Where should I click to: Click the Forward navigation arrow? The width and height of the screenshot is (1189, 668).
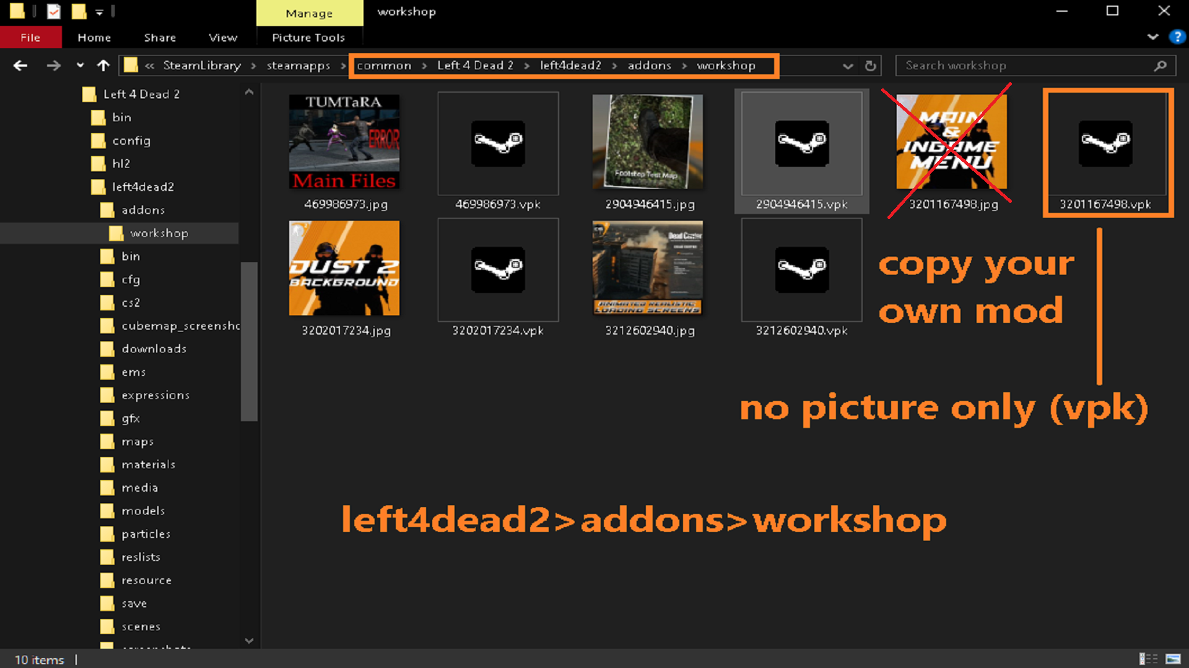coord(54,66)
